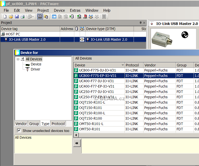Click the Pepperl+Fuchs icon beside OQT150-R101
The height and width of the screenshot is (166, 199).
[x=76, y=108]
